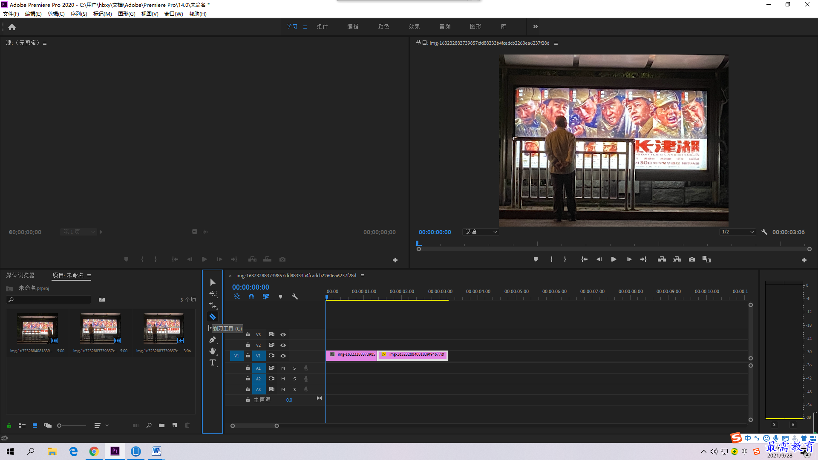The width and height of the screenshot is (818, 460).
Task: Open source monitor panel menu
Action: 45,43
